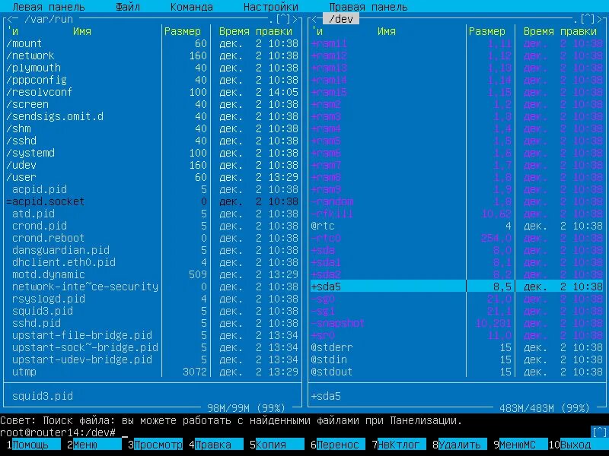609x456 pixels.
Task: Select the +sr0 device
Action: pyautogui.click(x=457, y=335)
